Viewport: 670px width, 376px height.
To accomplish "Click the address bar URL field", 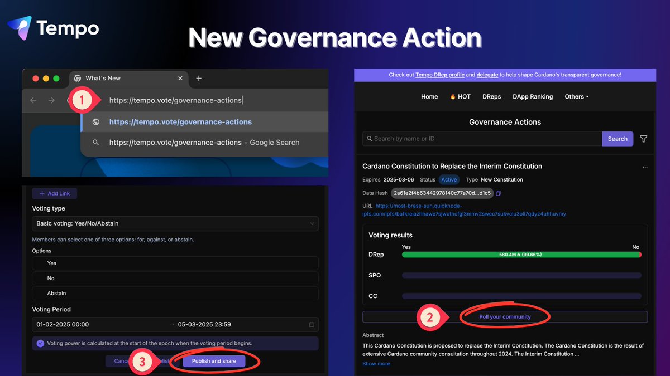I will [x=175, y=100].
